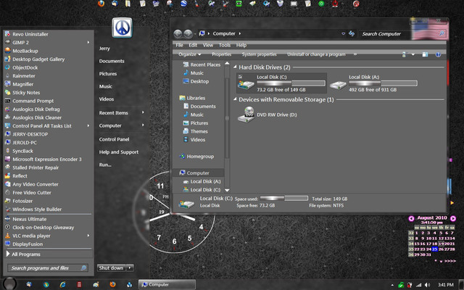Screen dimensions: 464x290
Task: Select DVD RW Drive (D:)
Action: click(x=268, y=115)
